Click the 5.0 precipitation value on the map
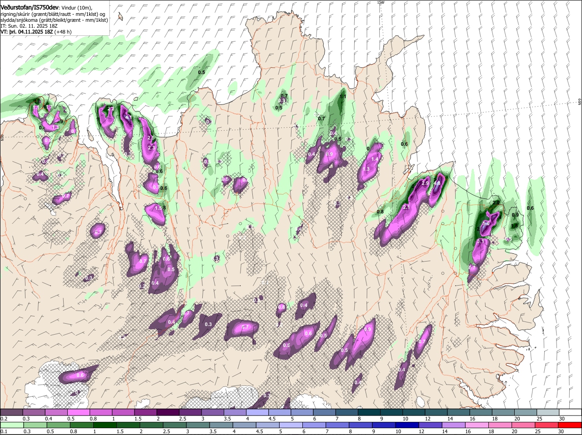The height and width of the screenshot is (435, 582). 485,223
